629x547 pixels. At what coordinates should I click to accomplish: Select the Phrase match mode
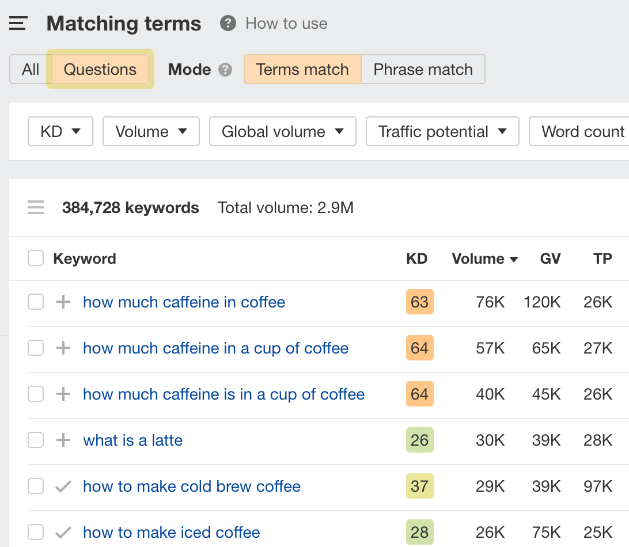tap(423, 70)
